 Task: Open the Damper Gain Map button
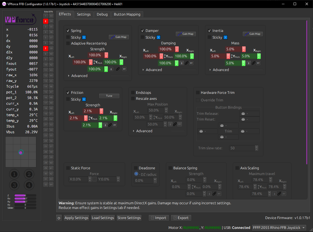[186, 34]
